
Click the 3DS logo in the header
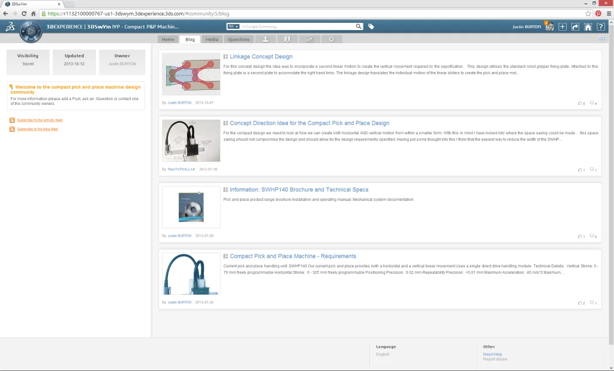tap(10, 26)
